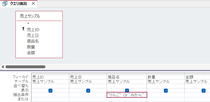Click the query icon on the クエリ抽出 tab

[5, 4]
